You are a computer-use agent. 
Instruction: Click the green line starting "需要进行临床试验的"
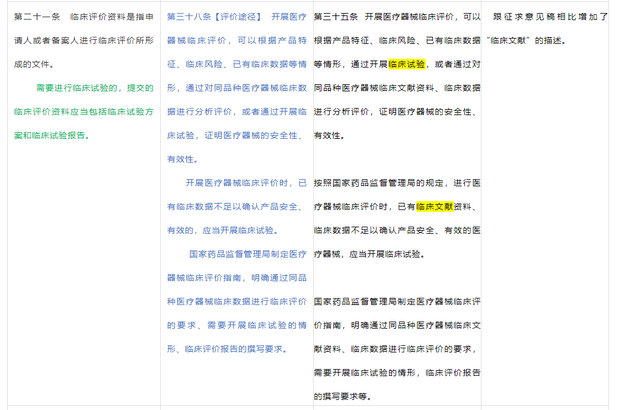click(x=94, y=88)
